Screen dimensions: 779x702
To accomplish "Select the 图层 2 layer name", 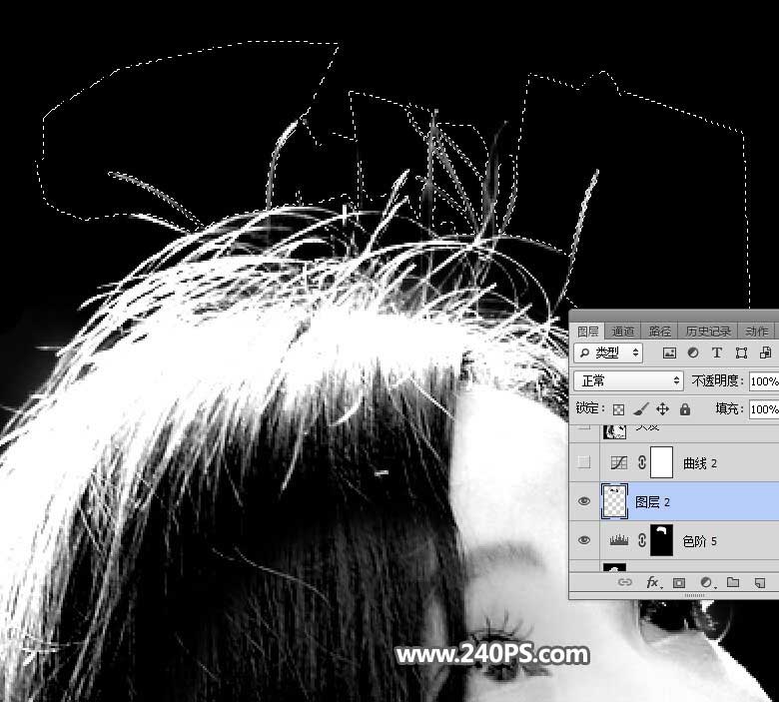I will (652, 502).
